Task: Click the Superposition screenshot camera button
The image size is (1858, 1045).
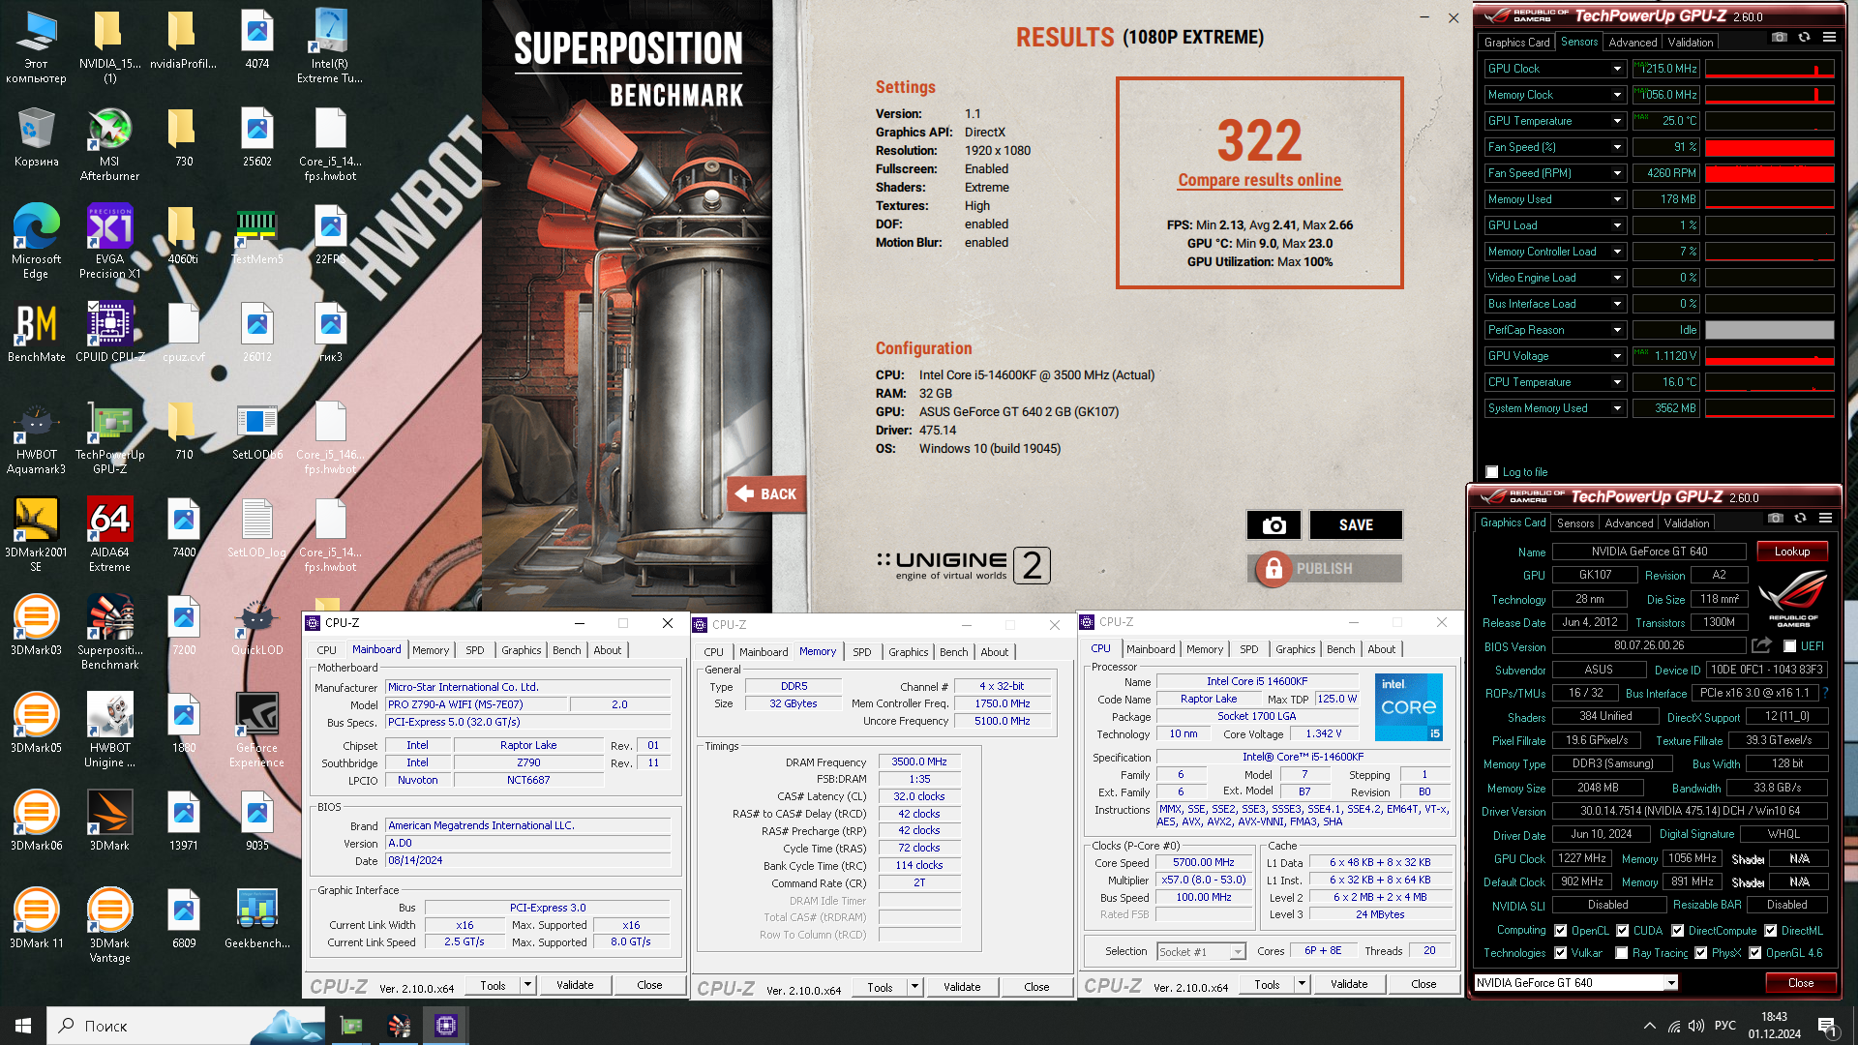Action: 1274,524
